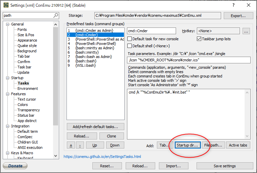Clone the selected task
This screenshot has height=173, width=257.
(112, 136)
